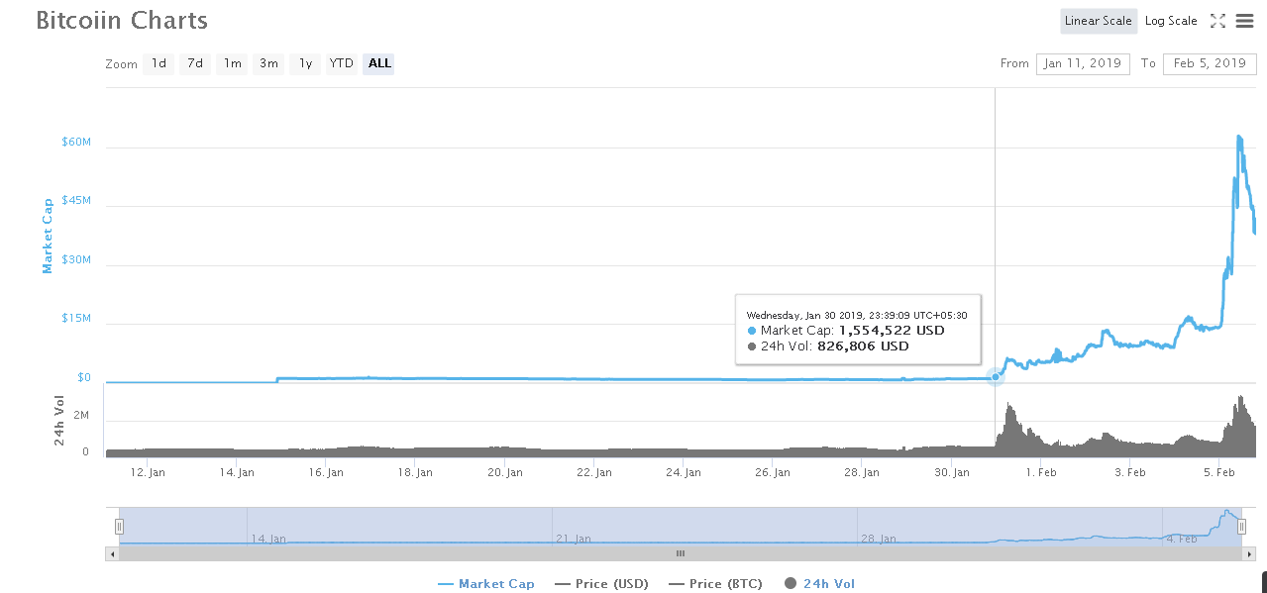
Task: Click the "826,806 USD" tooltip value
Action: (863, 346)
